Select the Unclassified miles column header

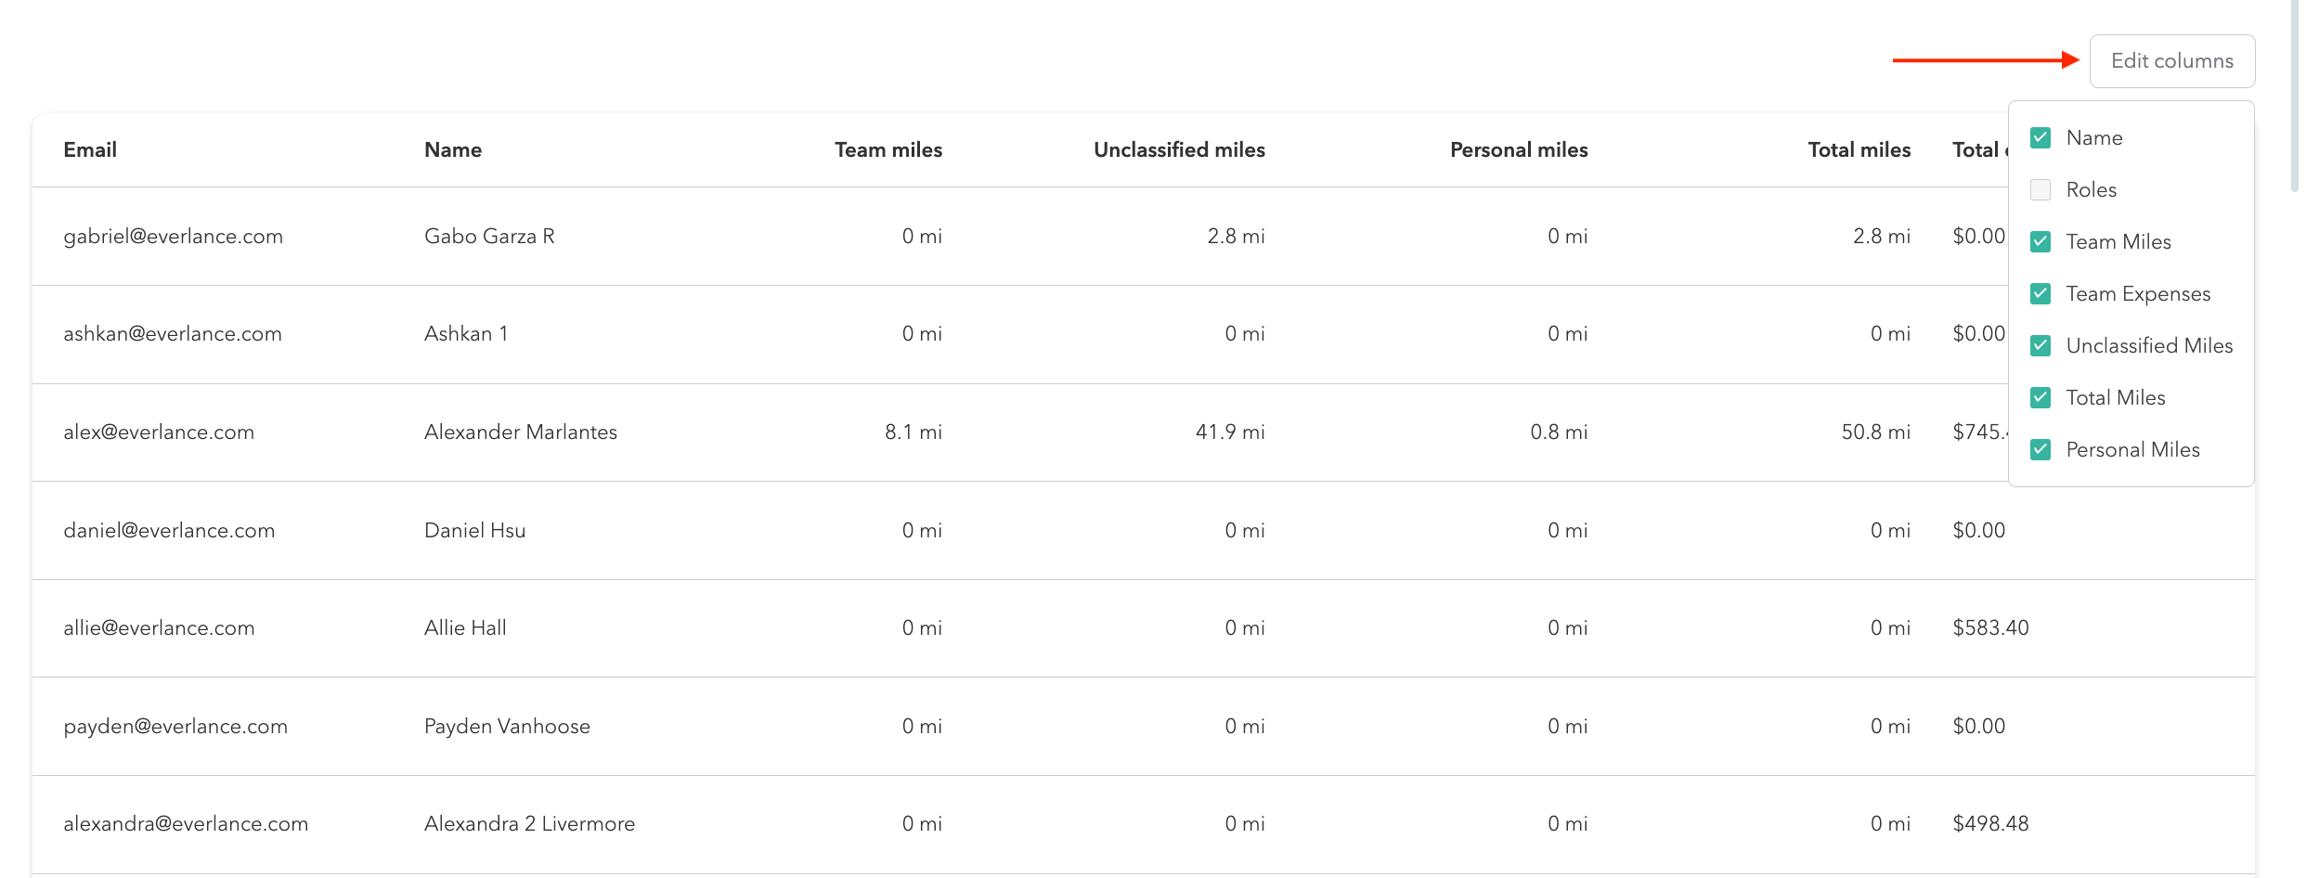coord(1179,150)
